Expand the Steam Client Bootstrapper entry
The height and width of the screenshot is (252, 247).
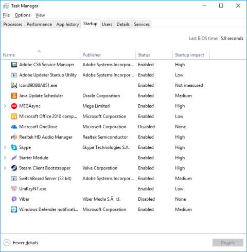pyautogui.click(x=5, y=168)
